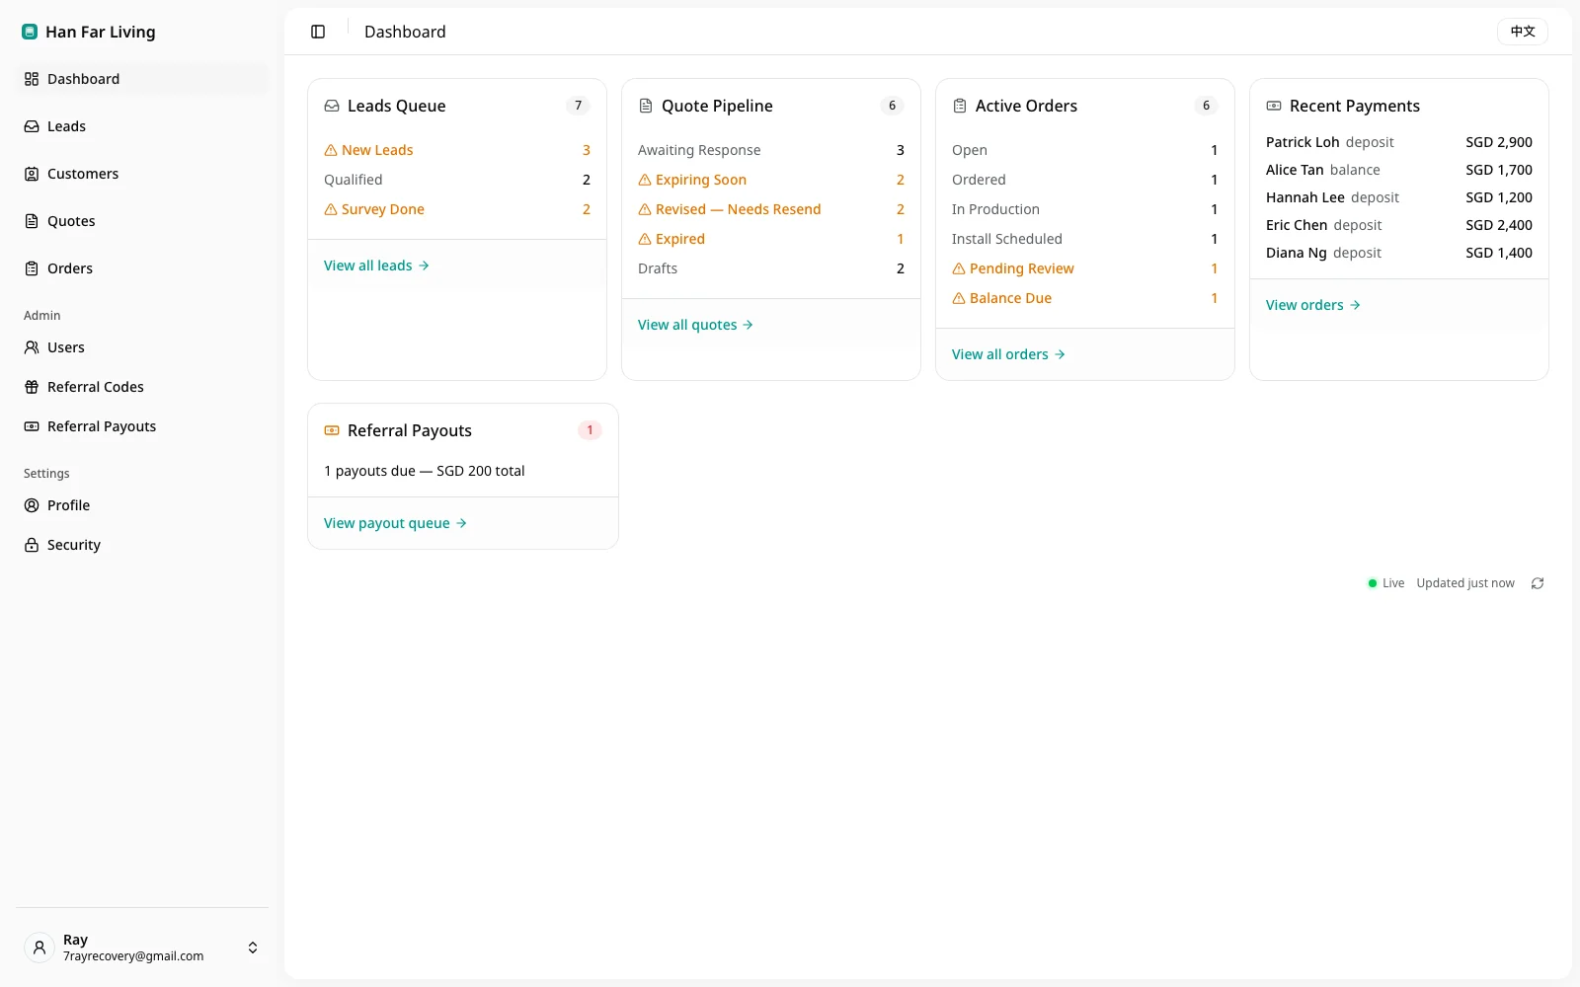1580x987 pixels.
Task: Click the refresh icon beside Updated just now
Action: [x=1538, y=583]
